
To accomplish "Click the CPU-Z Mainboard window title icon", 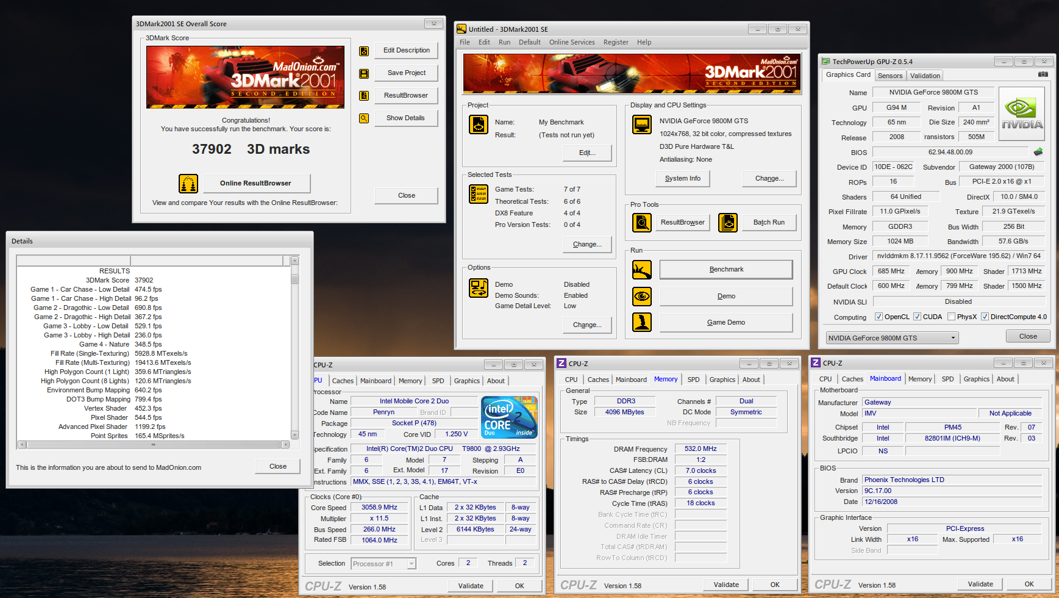I will coord(816,362).
